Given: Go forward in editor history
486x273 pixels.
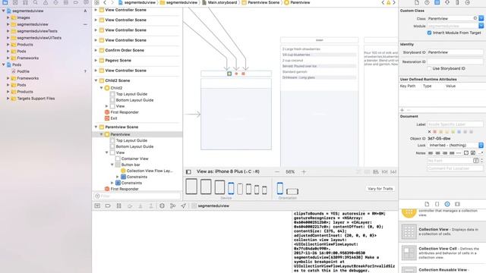Looking at the screenshot, I should click(112, 2).
